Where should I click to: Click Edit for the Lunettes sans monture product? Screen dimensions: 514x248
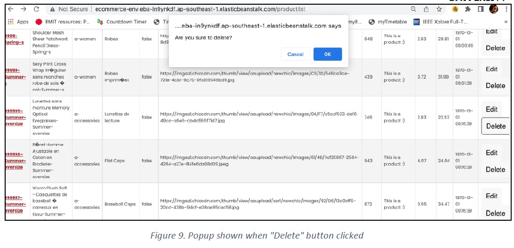[492, 110]
